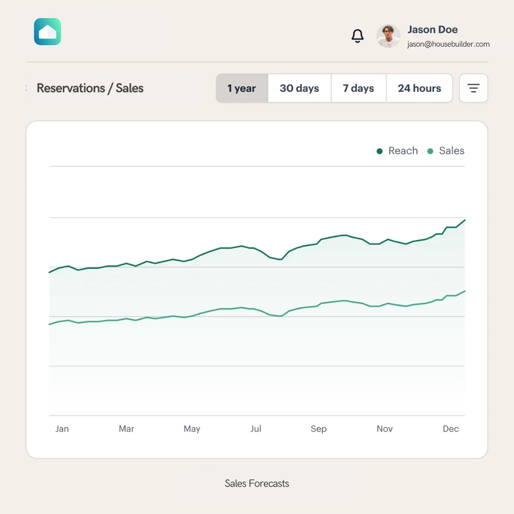Click the Sales legend label

pyautogui.click(x=452, y=151)
